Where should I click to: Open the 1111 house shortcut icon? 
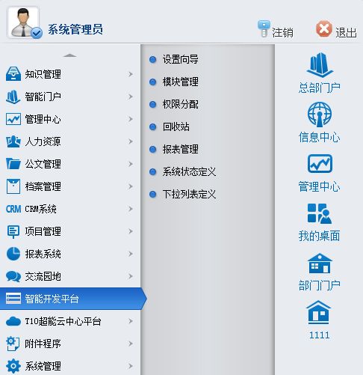[x=319, y=312]
